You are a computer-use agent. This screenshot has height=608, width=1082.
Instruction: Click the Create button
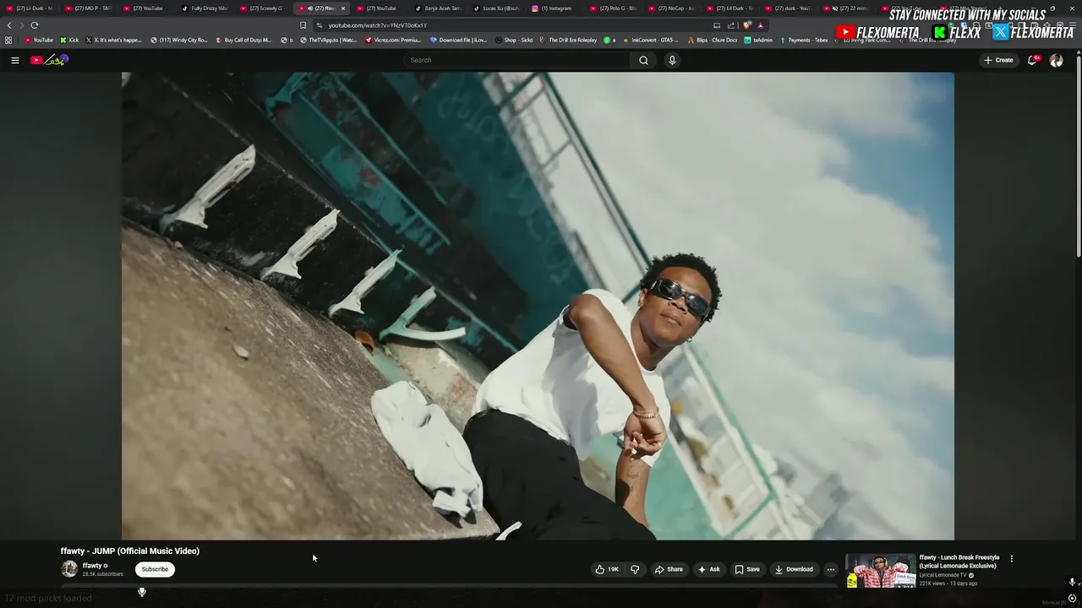click(998, 60)
